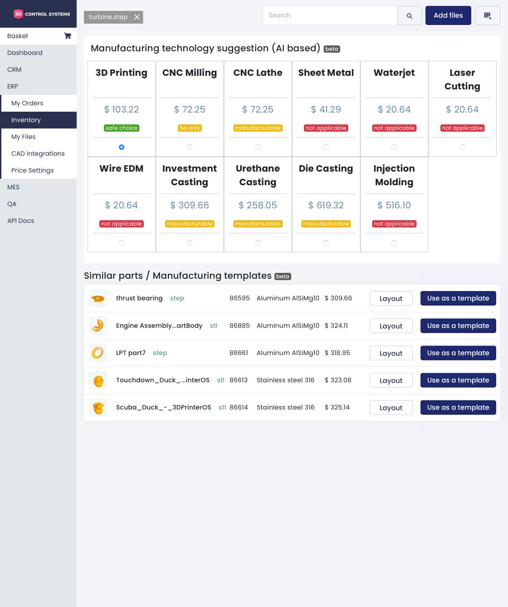This screenshot has height=607, width=508.
Task: Open Layout for Engine Assembly part
Action: (x=391, y=326)
